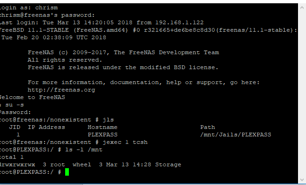Image resolution: width=306 pixels, height=185 pixels.
Task: Click the 'Hostname' column header
Action: (x=103, y=127)
